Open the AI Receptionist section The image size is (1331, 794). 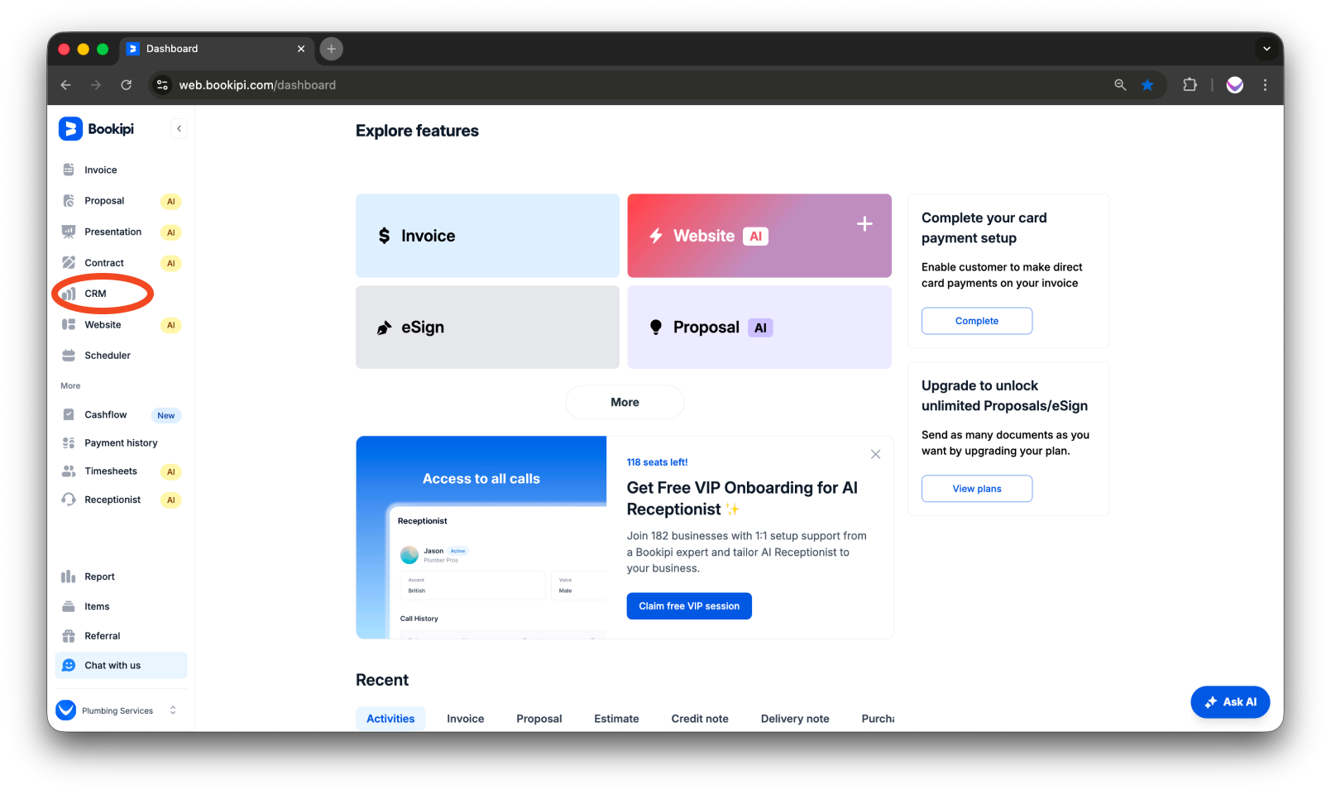[x=113, y=500]
